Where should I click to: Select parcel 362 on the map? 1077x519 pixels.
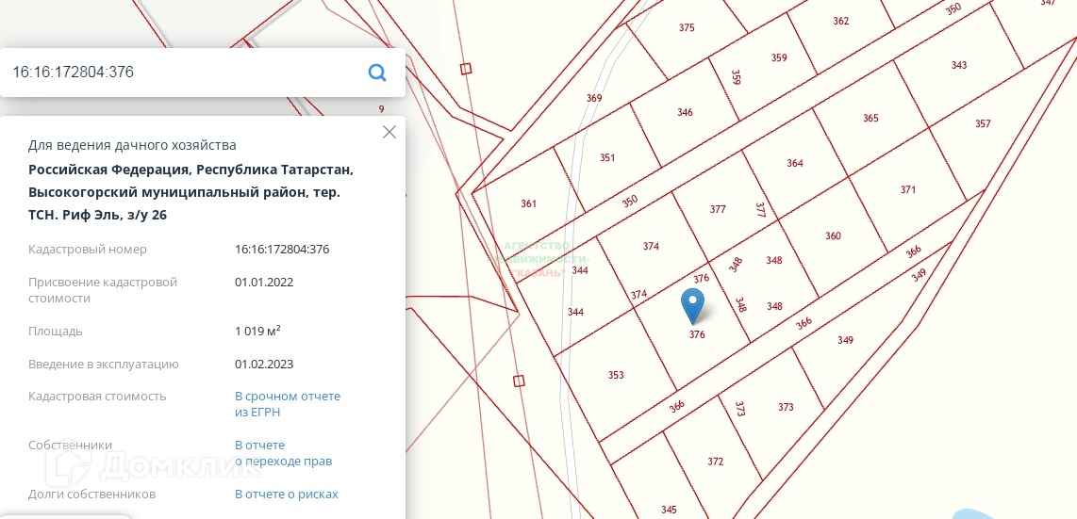840,21
